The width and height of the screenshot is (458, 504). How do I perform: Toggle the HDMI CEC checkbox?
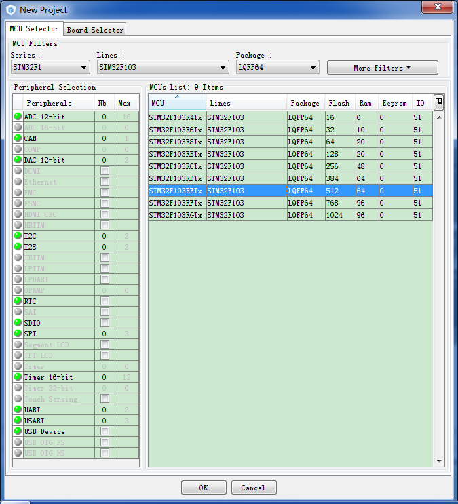click(x=104, y=214)
